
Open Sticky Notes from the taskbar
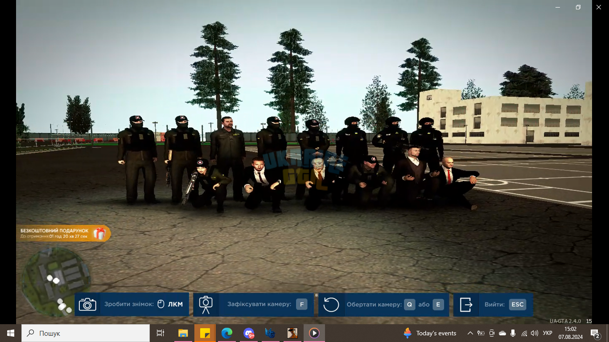tap(205, 333)
